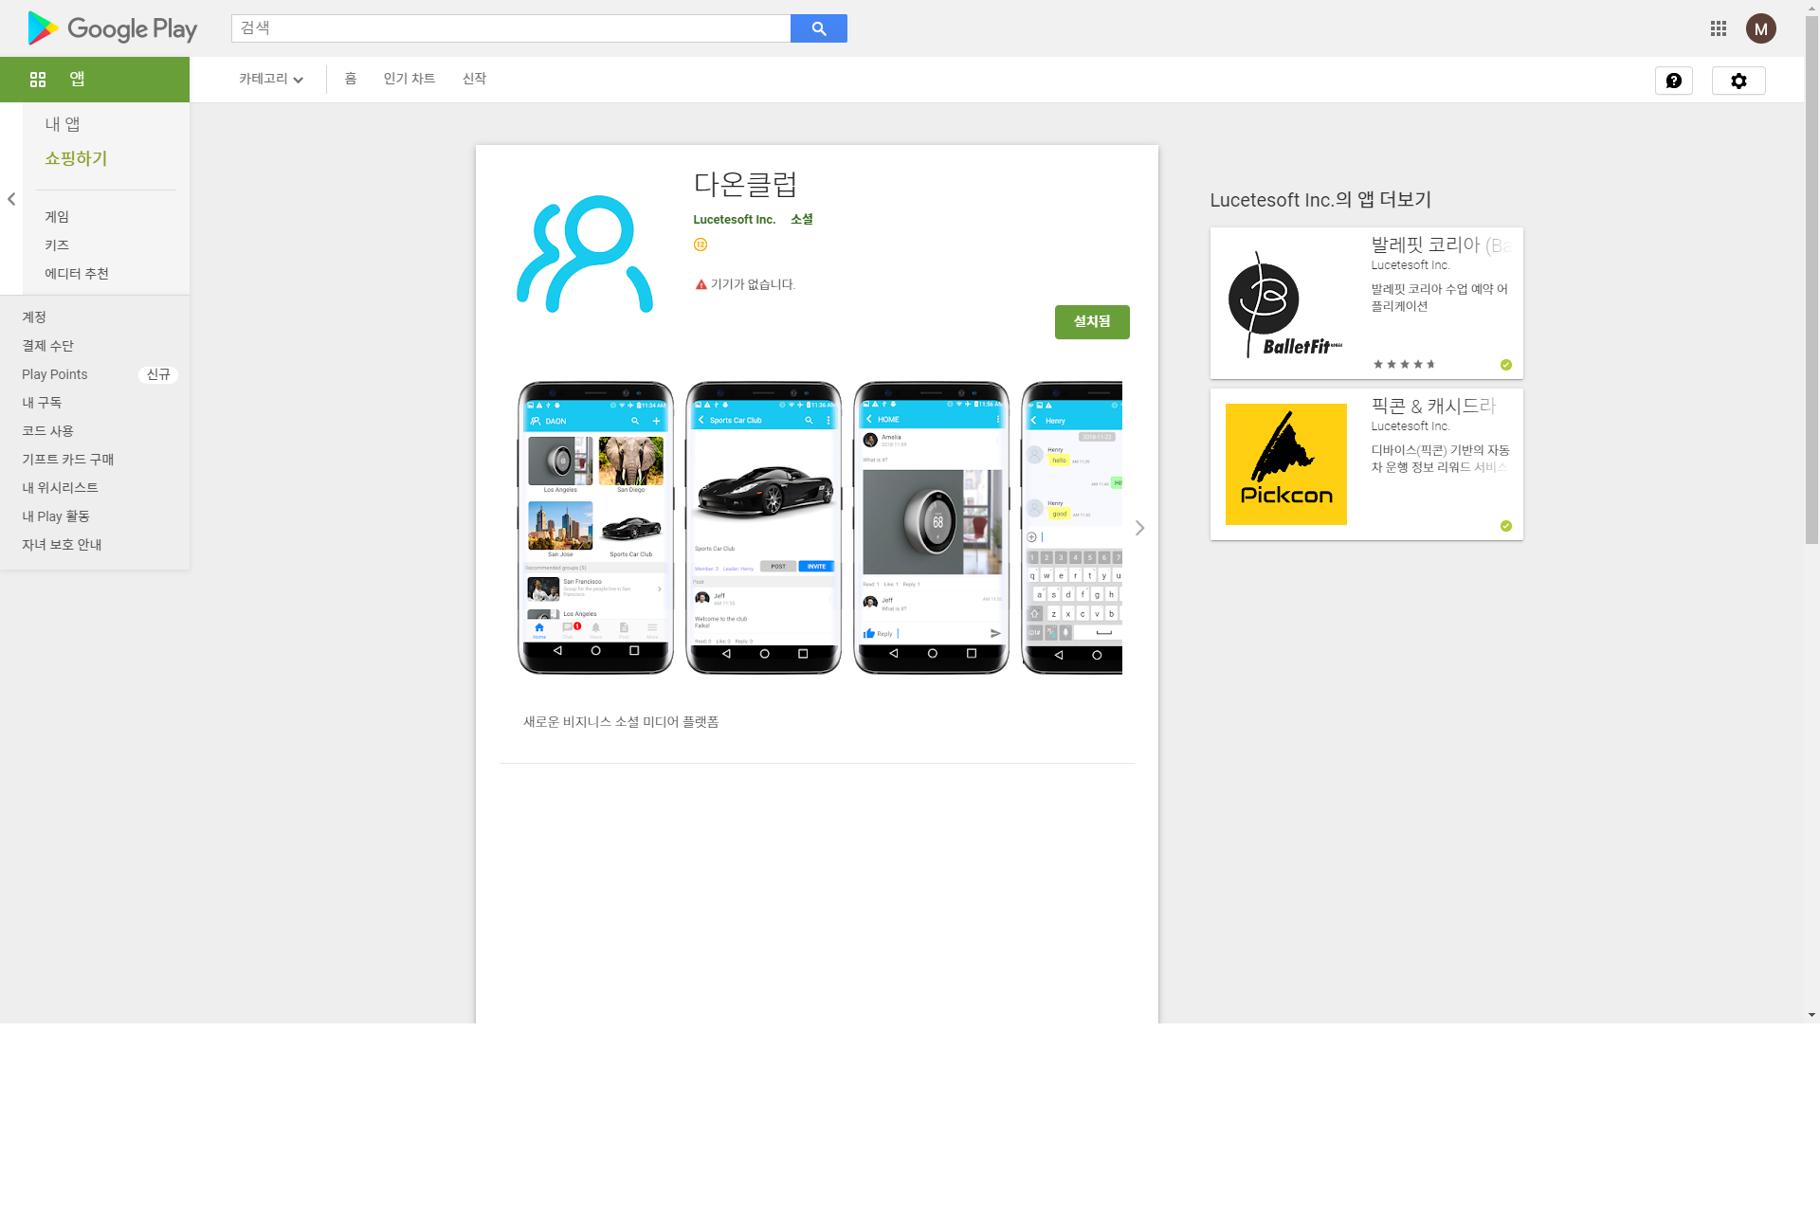Click the 검색 search input field
The width and height of the screenshot is (1820, 1213).
coord(510,28)
